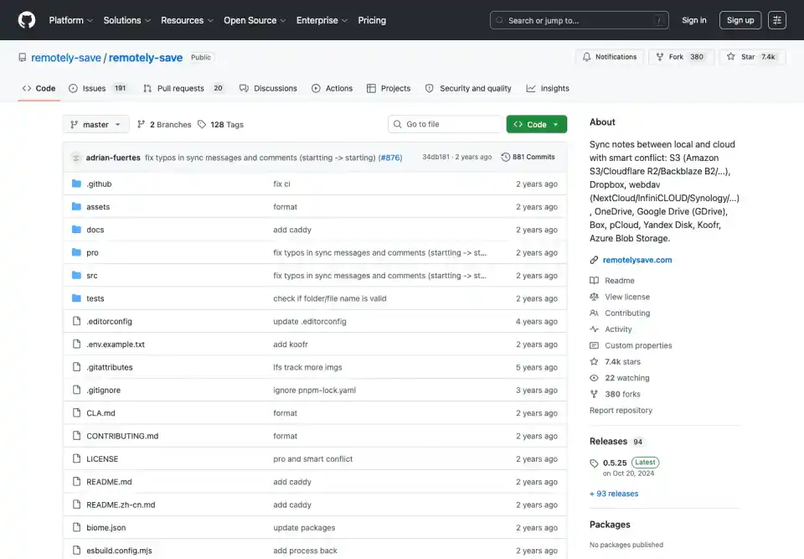Click the Go to file search field
This screenshot has width=804, height=559.
pos(444,124)
